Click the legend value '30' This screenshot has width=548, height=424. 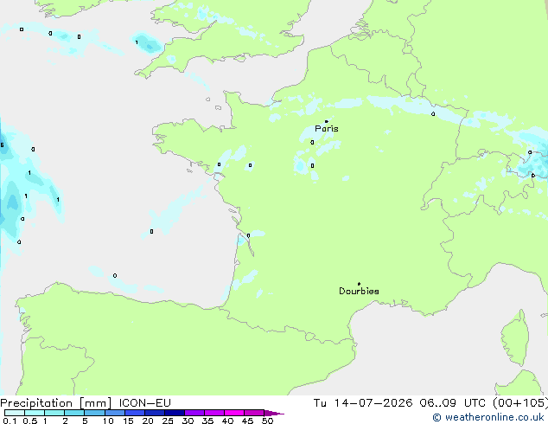coord(188,421)
